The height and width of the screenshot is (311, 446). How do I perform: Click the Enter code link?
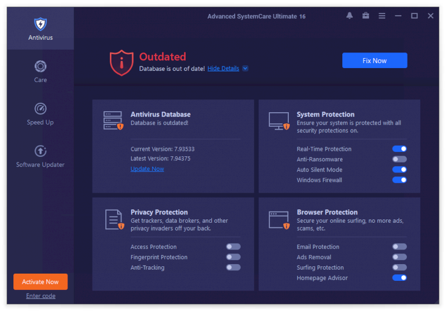pyautogui.click(x=41, y=296)
